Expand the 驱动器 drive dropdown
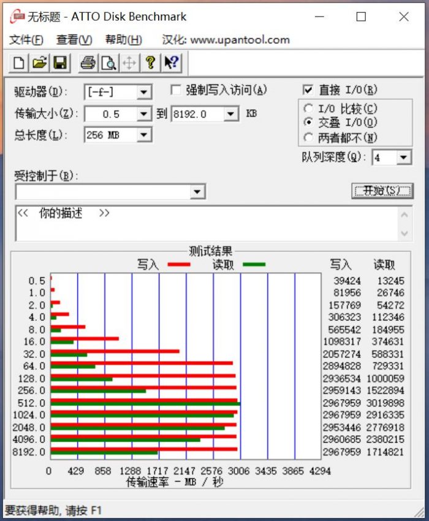The width and height of the screenshot is (429, 521). (144, 93)
